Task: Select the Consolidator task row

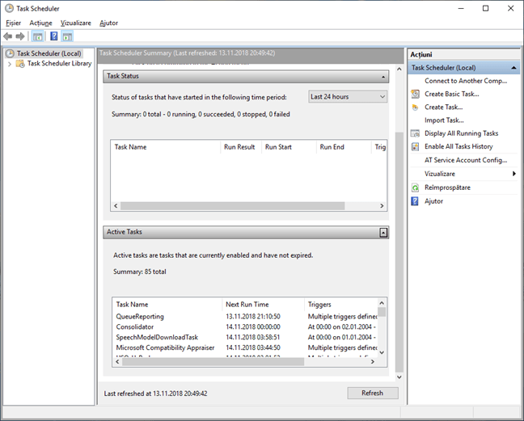Action: 246,326
